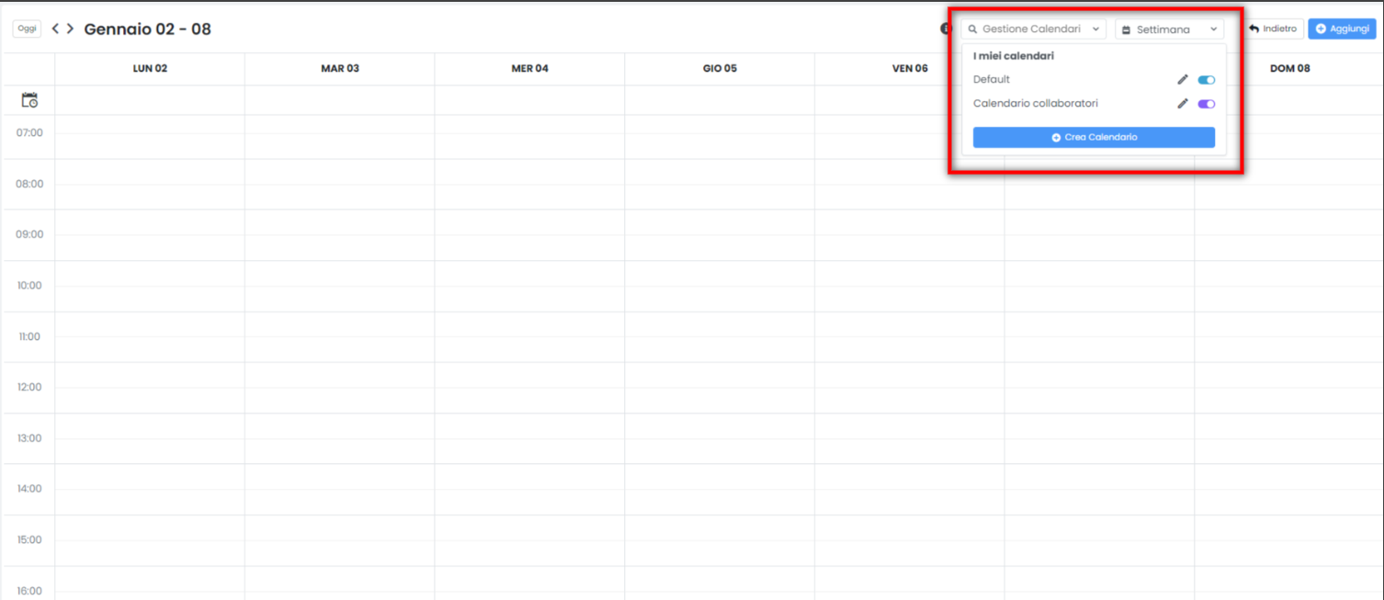The image size is (1384, 600).
Task: Edit the Default calendar pencil icon
Action: pyautogui.click(x=1183, y=80)
